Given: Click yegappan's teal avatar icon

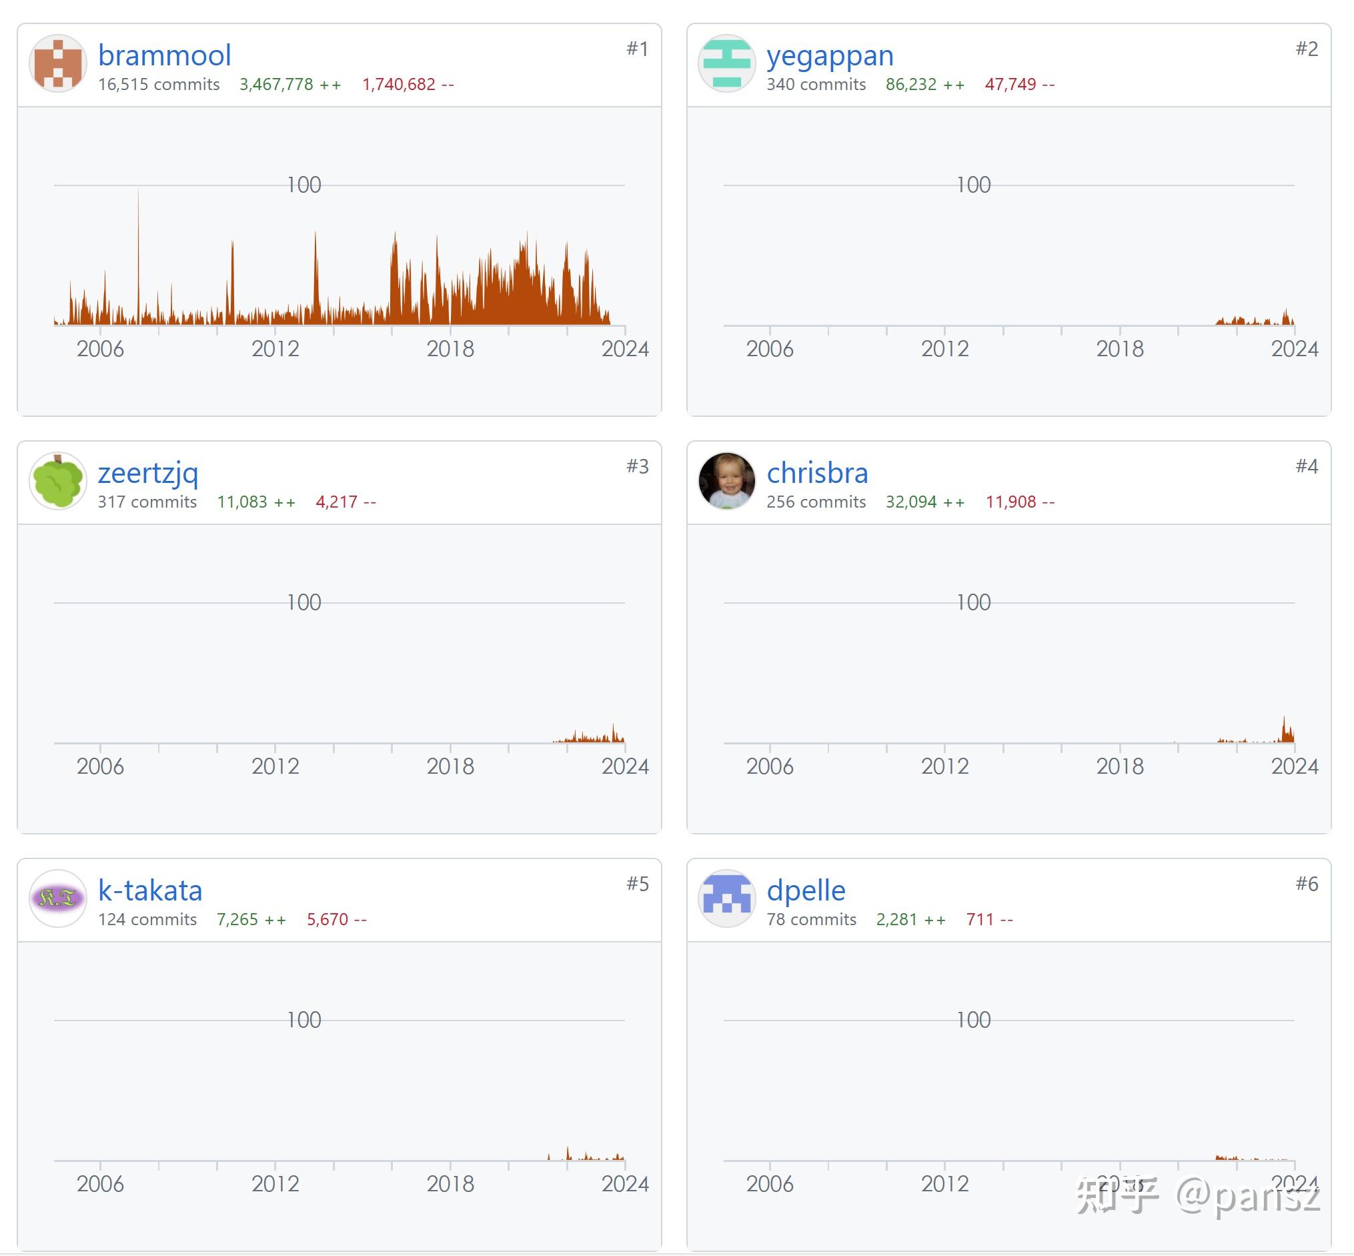Looking at the screenshot, I should (x=726, y=64).
